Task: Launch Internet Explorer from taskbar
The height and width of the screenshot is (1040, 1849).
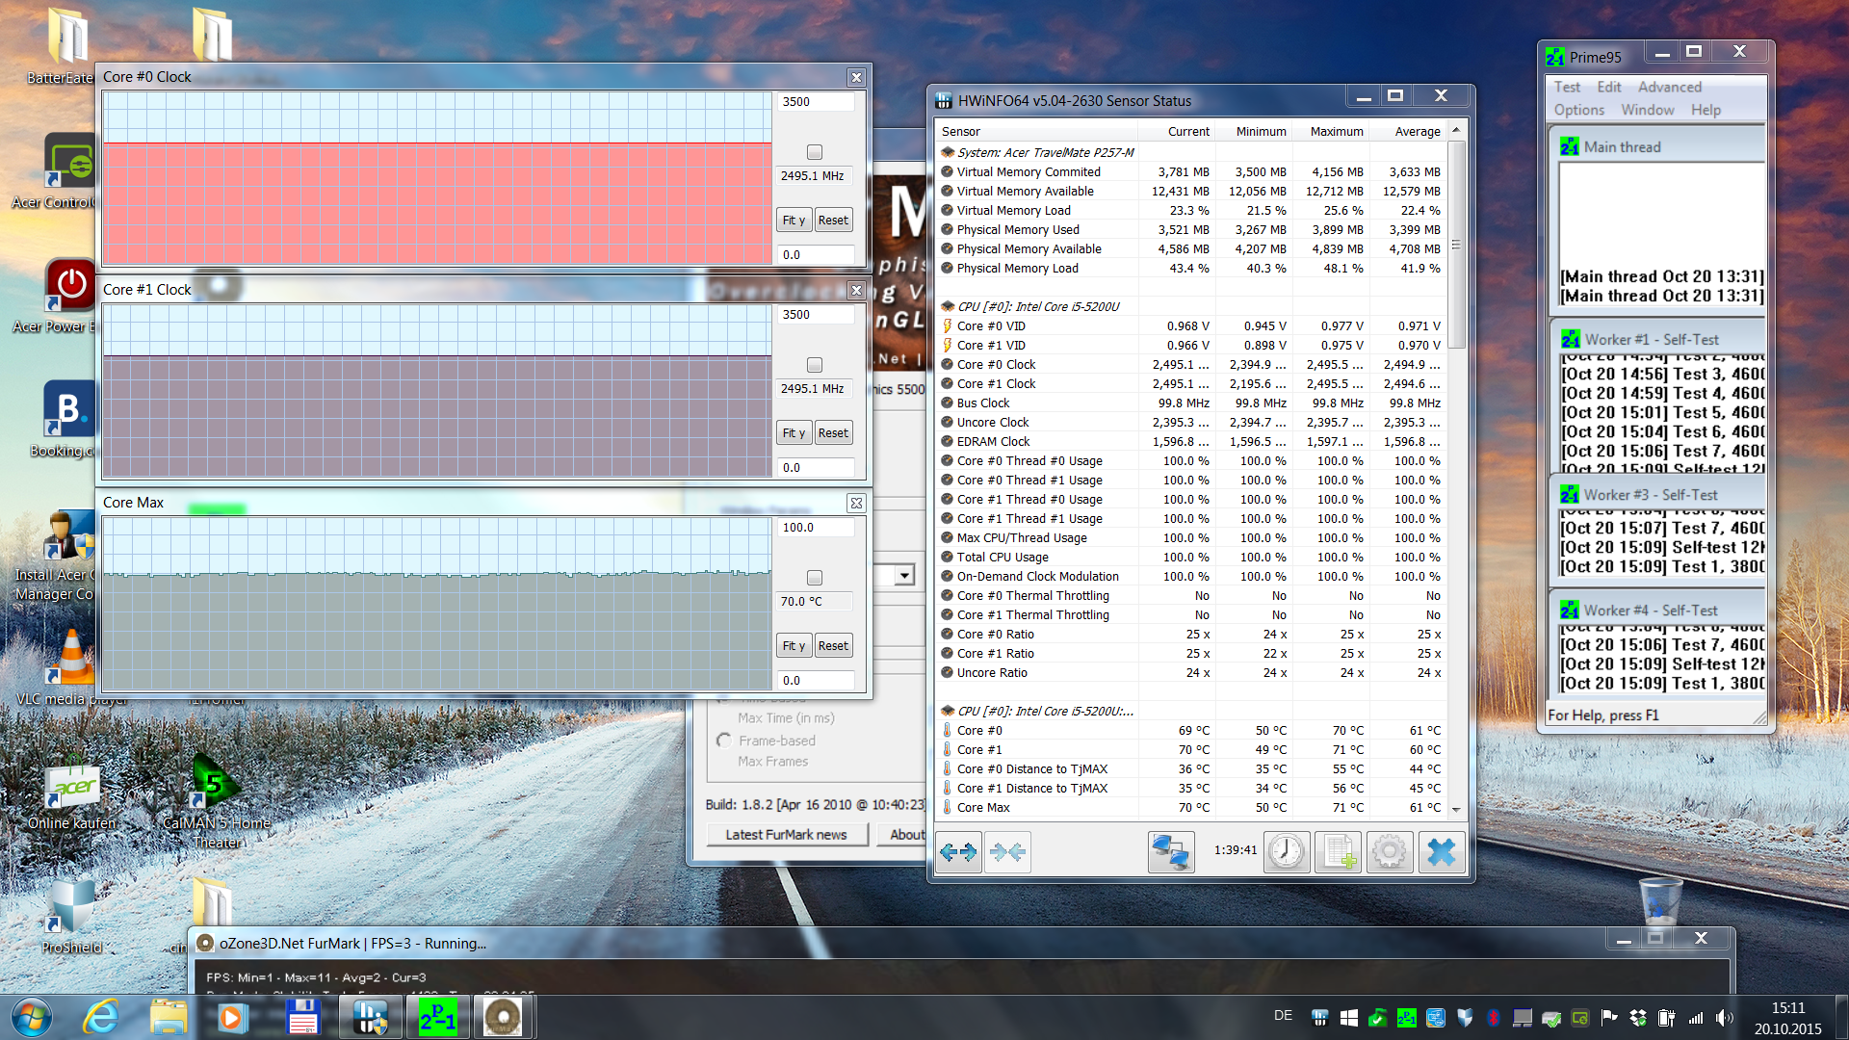Action: pos(100,1017)
